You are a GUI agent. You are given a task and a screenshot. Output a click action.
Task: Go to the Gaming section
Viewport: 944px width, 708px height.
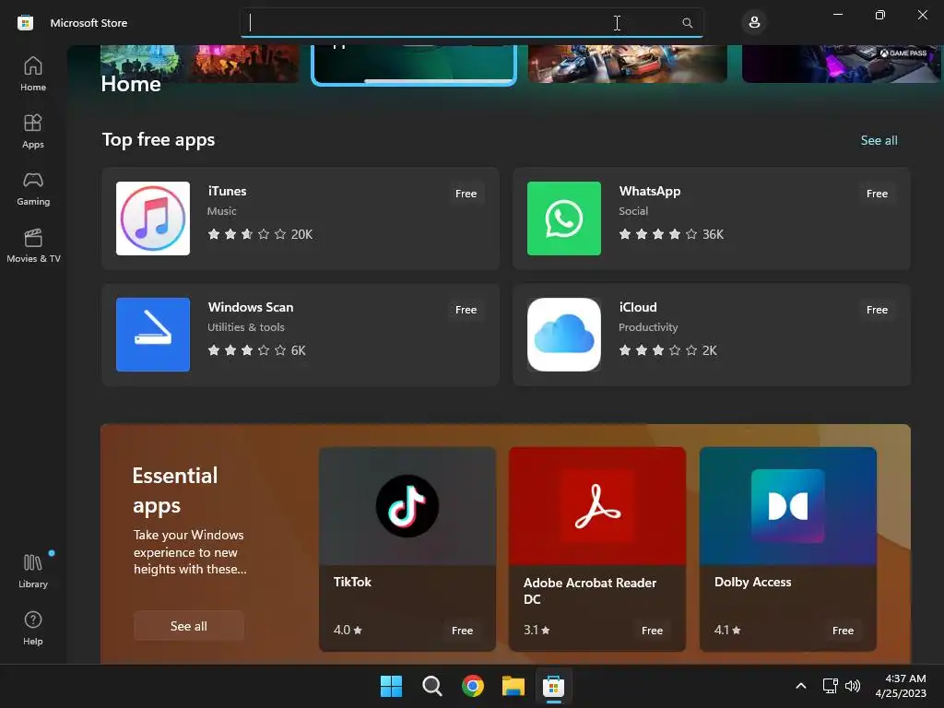(33, 188)
